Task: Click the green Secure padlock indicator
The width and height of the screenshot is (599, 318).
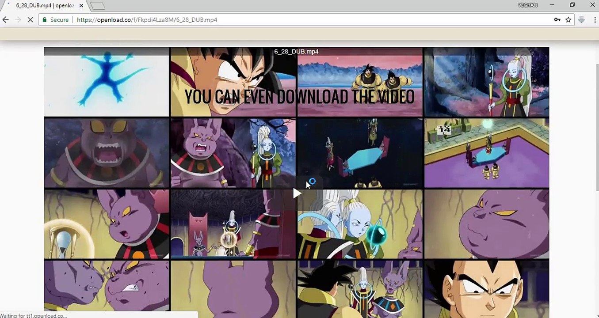Action: click(55, 20)
